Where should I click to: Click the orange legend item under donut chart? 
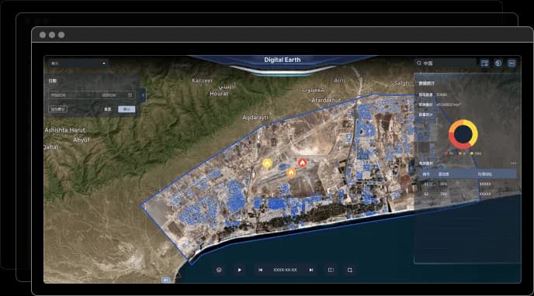462,153
